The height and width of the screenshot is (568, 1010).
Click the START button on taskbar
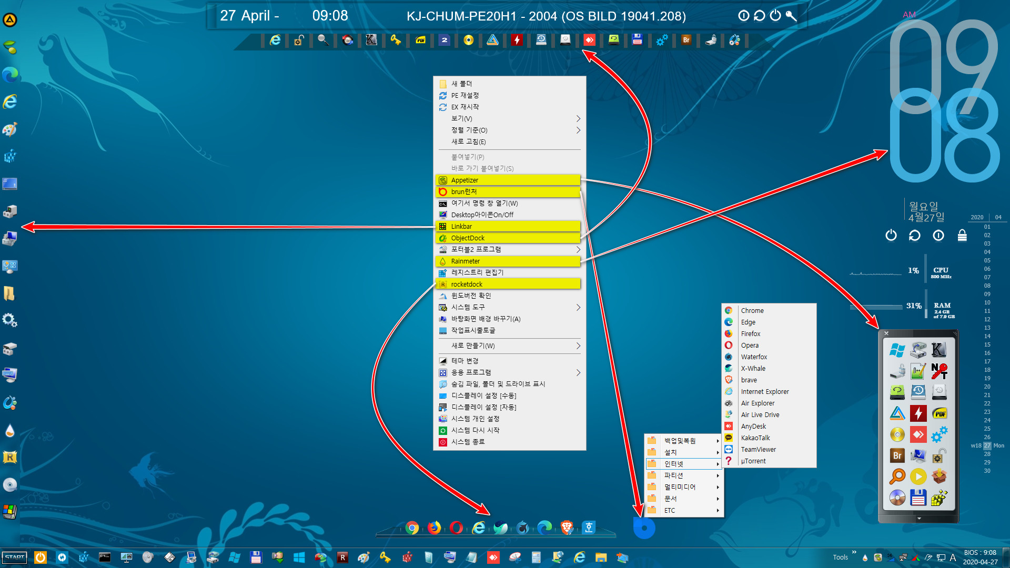click(15, 557)
